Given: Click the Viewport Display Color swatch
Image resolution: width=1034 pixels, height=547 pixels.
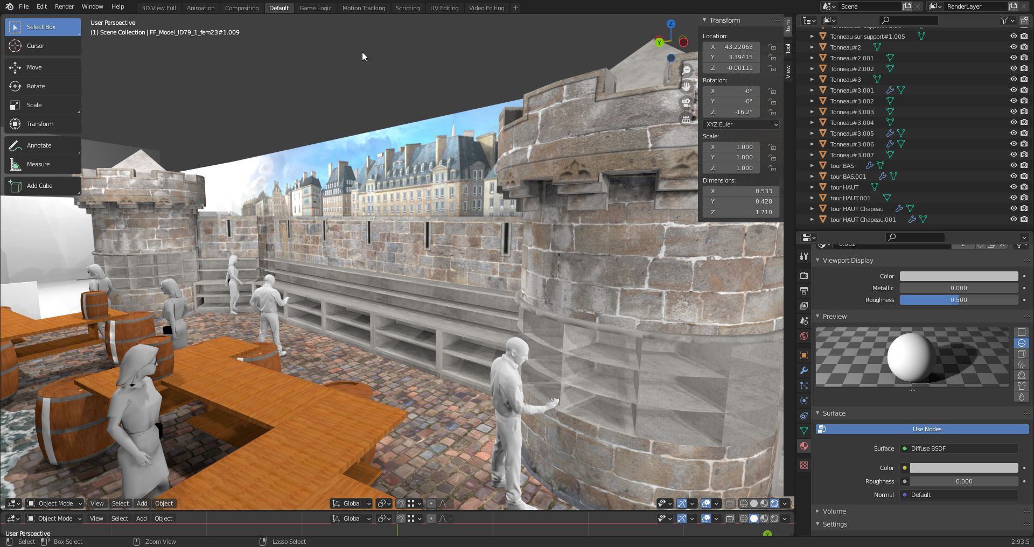Looking at the screenshot, I should (959, 276).
